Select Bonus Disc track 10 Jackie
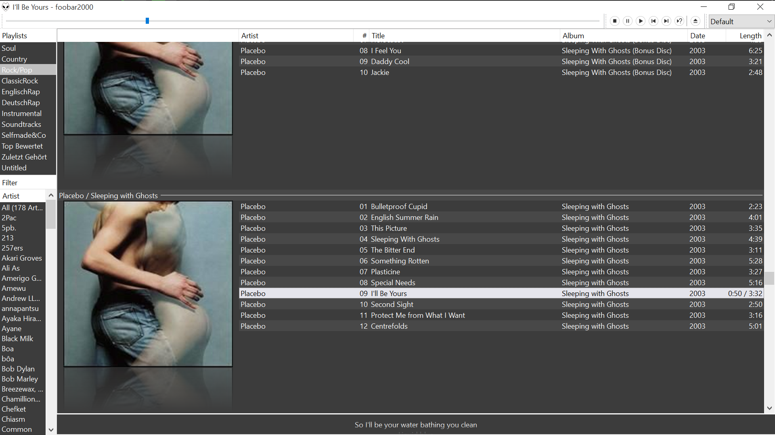775x435 pixels. pos(501,72)
